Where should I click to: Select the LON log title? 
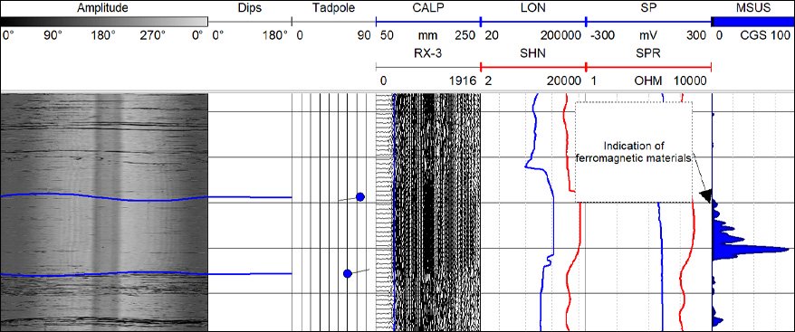532,8
